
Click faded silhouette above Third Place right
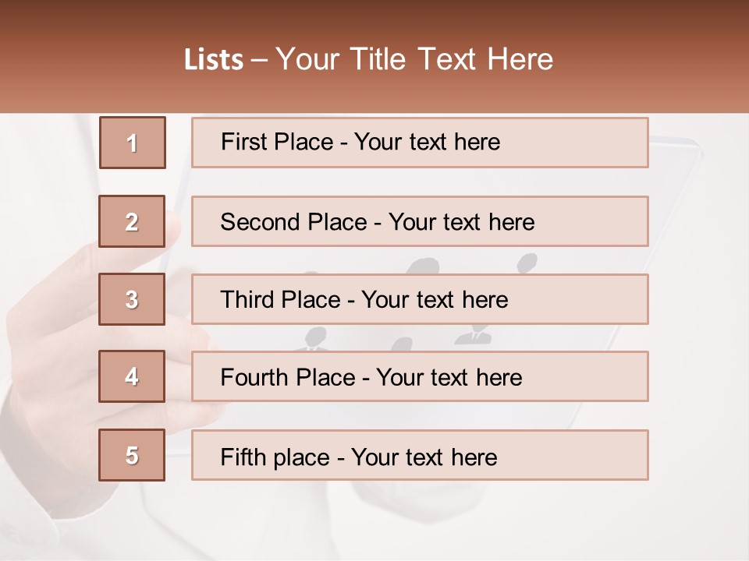tap(527, 263)
